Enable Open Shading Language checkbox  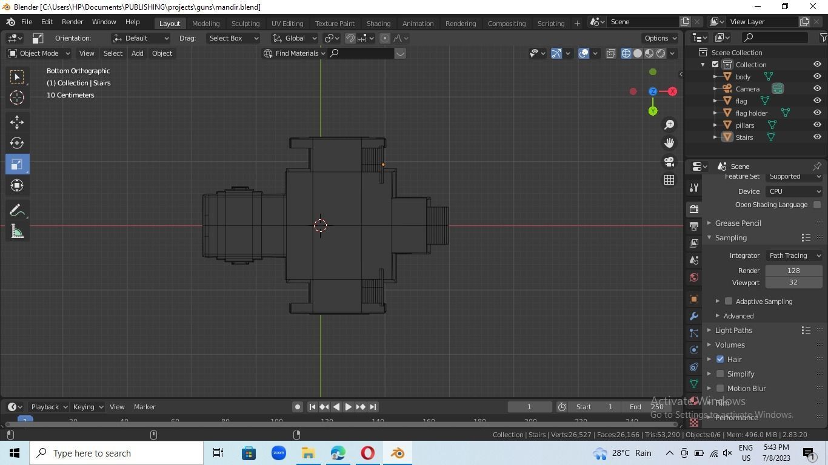click(817, 205)
